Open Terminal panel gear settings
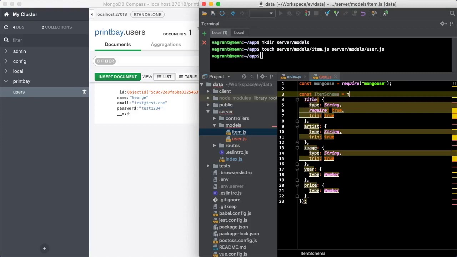The width and height of the screenshot is (457, 257). click(443, 24)
